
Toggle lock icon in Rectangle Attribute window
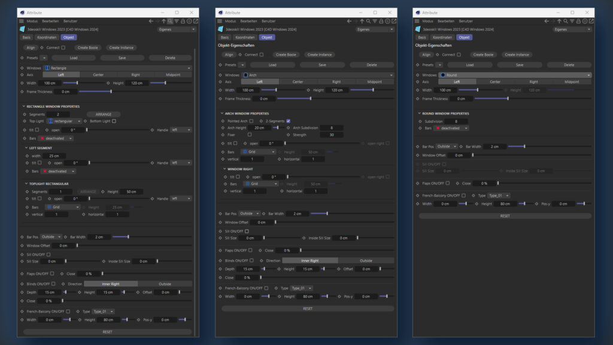[x=183, y=21]
